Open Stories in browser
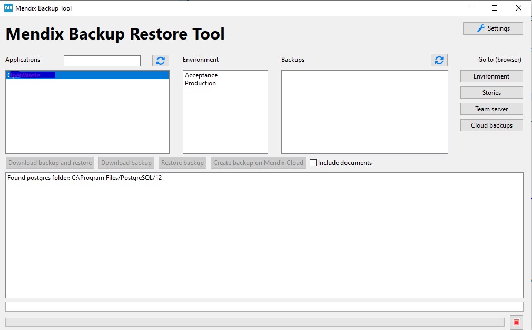532x330 pixels. click(491, 93)
